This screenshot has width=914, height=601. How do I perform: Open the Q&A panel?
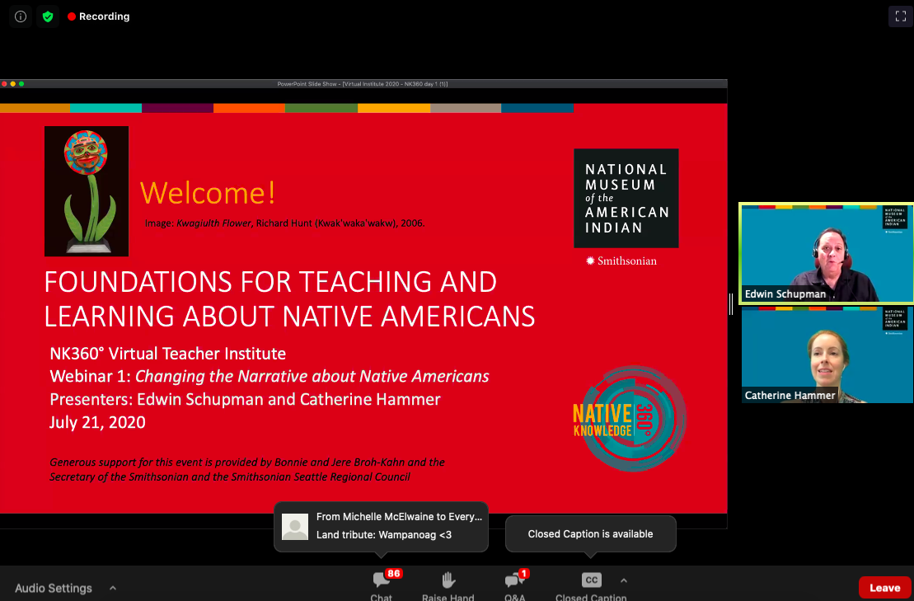point(515,586)
